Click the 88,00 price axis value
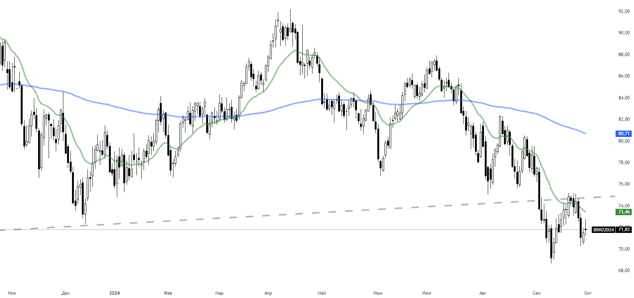The image size is (634, 298). 624,55
